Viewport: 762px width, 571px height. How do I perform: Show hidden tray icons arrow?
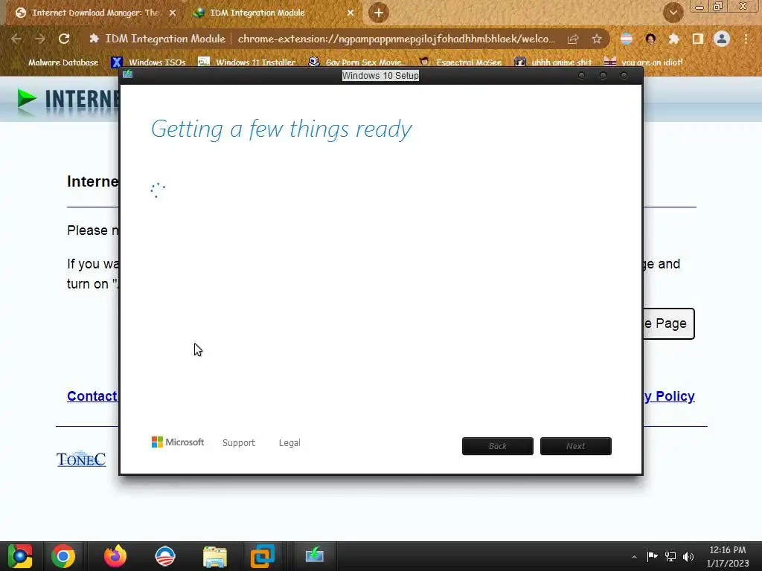click(x=634, y=557)
